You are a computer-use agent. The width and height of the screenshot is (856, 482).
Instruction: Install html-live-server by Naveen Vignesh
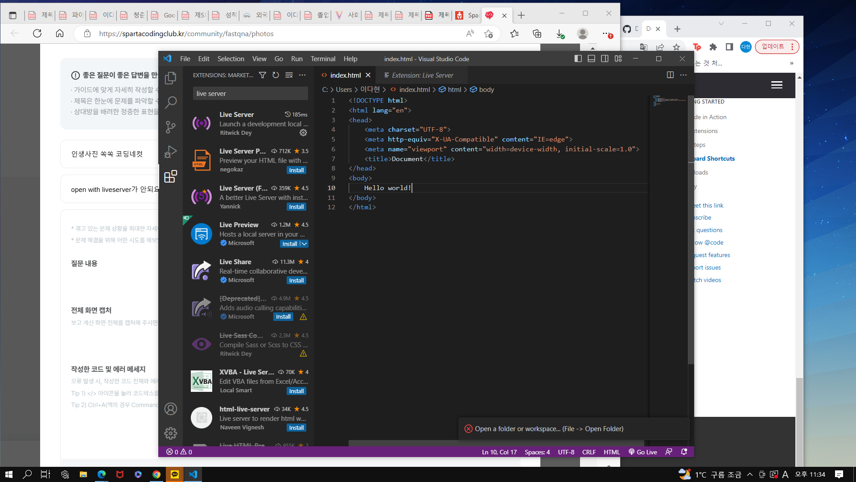[x=296, y=428]
